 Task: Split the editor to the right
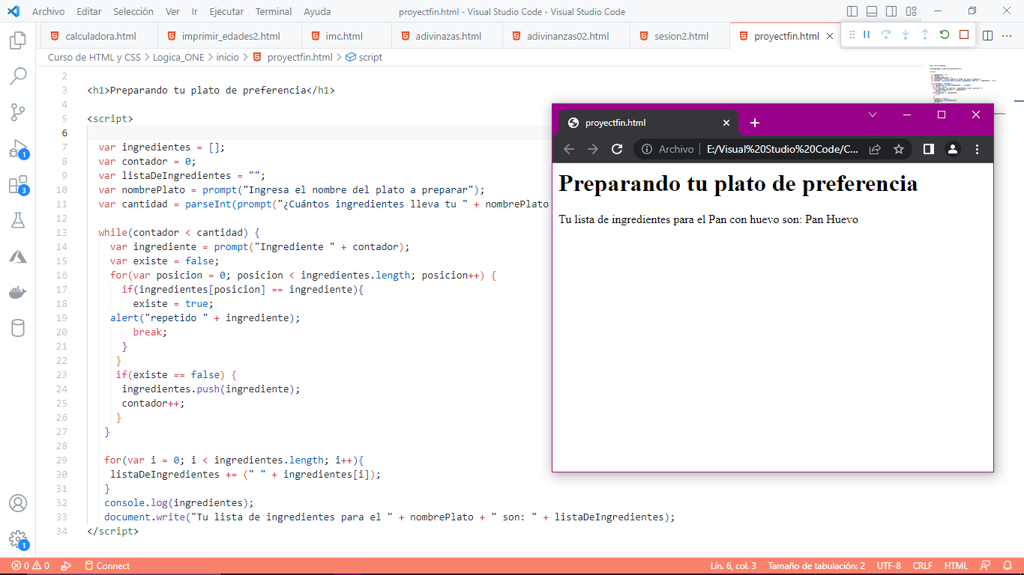pyautogui.click(x=988, y=35)
